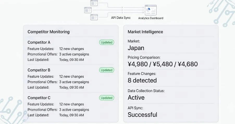Click the Competitor Monitoring heading
Viewport: 235px width, 124px height.
pyautogui.click(x=48, y=32)
